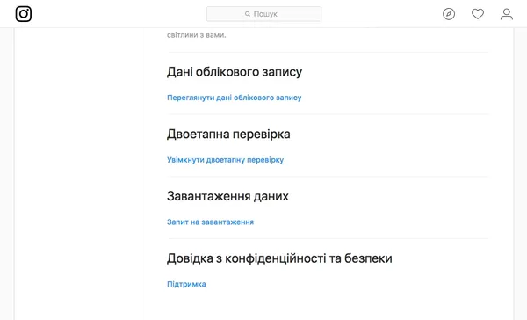Open the profile person icon
The height and width of the screenshot is (320, 527).
pos(507,14)
